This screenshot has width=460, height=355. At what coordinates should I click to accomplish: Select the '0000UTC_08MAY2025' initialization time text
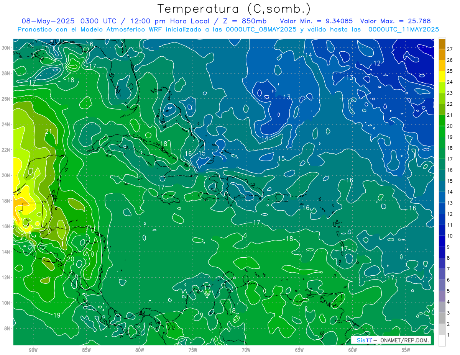click(261, 29)
